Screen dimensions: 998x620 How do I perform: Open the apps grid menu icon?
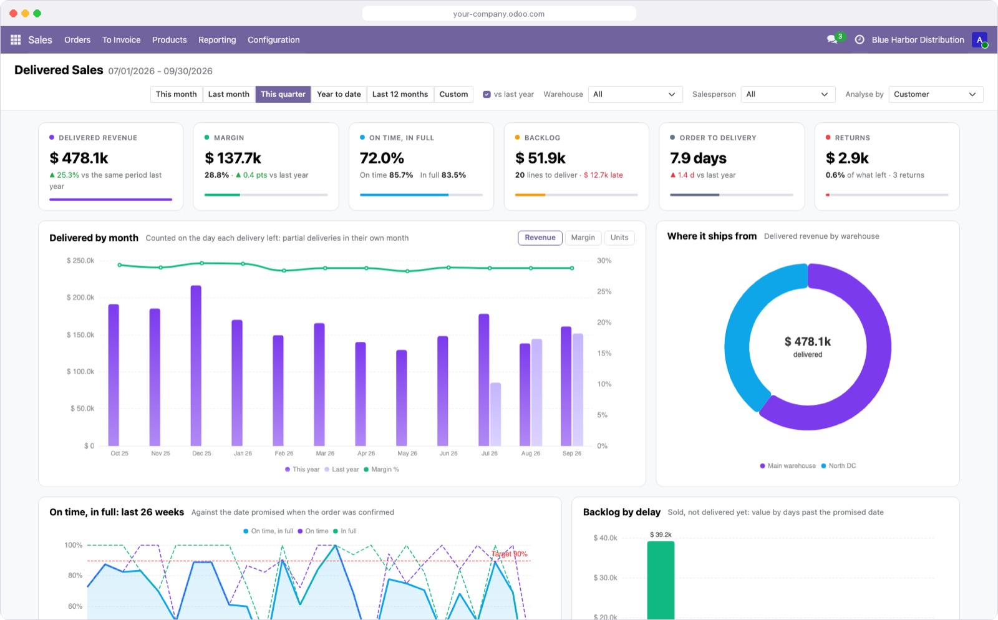(16, 39)
